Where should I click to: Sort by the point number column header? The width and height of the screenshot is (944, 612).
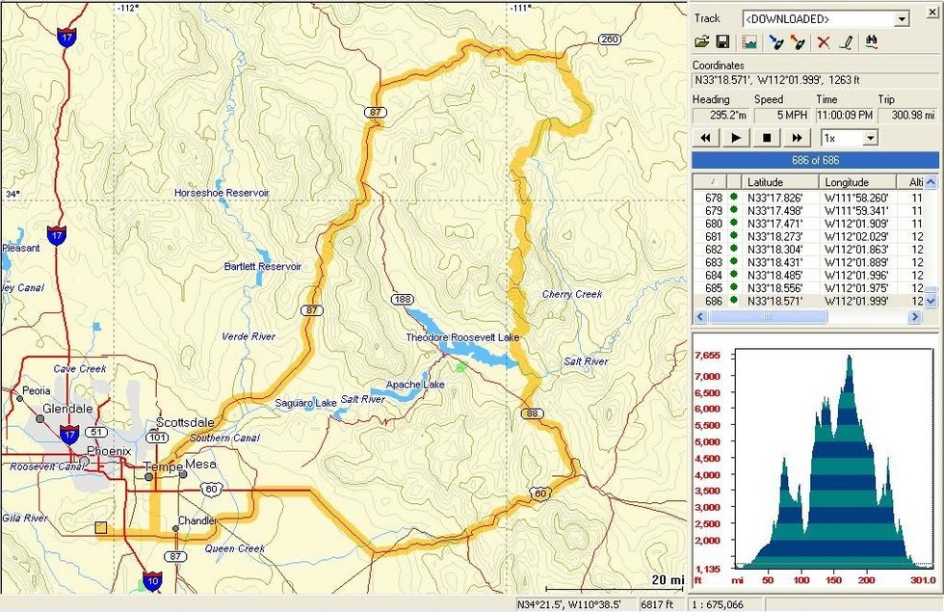coord(710,182)
